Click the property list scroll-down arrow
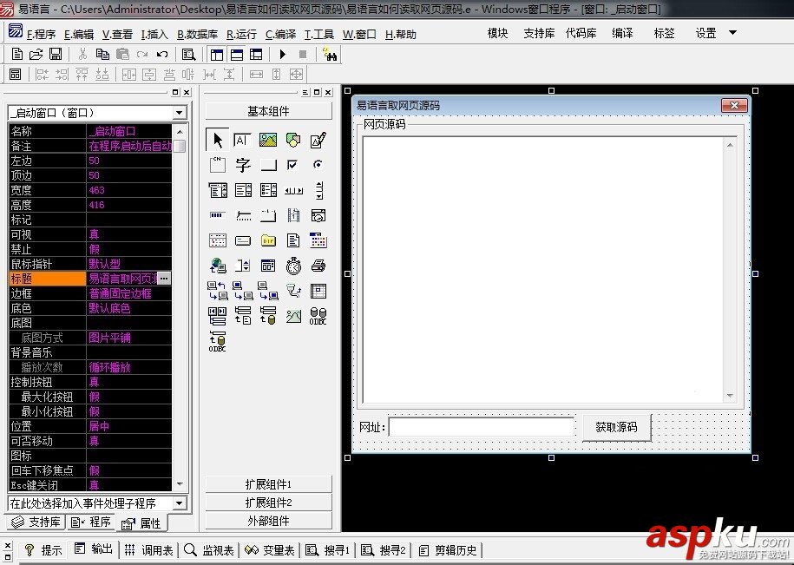This screenshot has height=565, width=794. point(180,484)
